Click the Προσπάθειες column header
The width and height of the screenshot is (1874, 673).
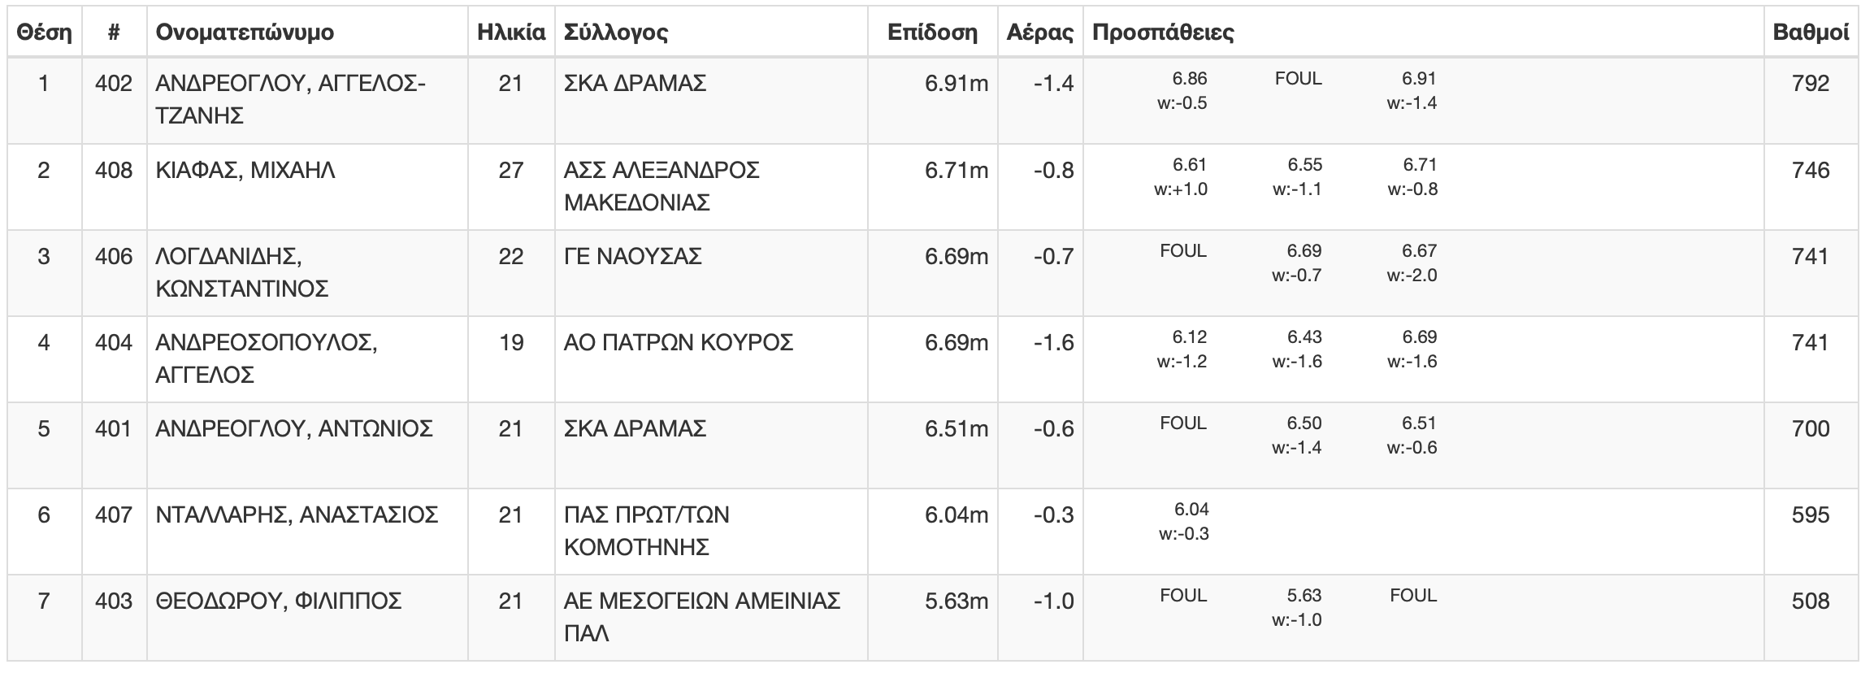click(1163, 33)
